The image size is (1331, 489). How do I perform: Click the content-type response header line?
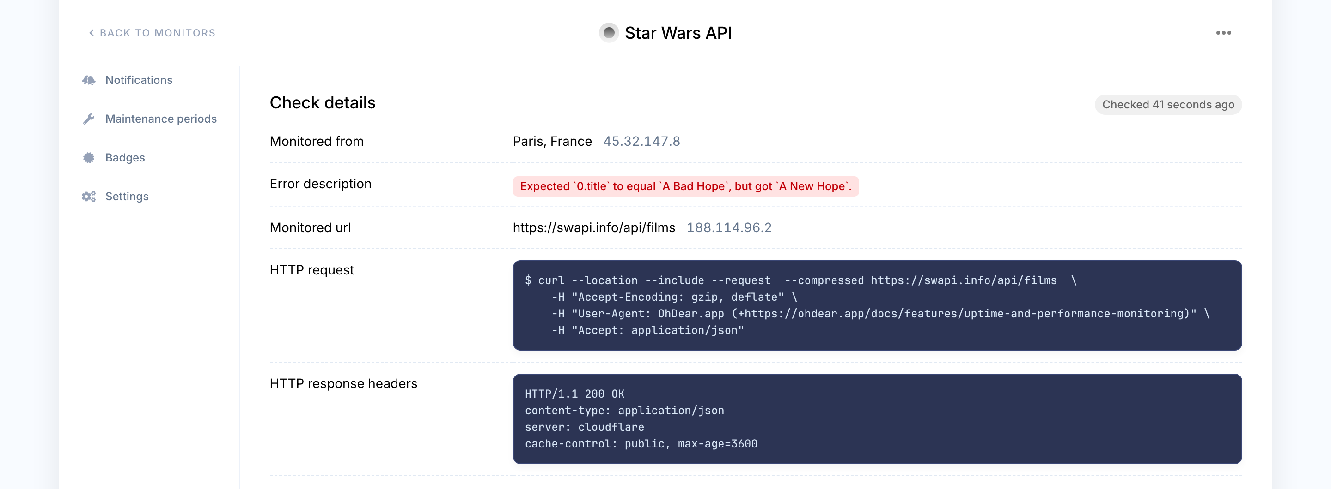624,411
